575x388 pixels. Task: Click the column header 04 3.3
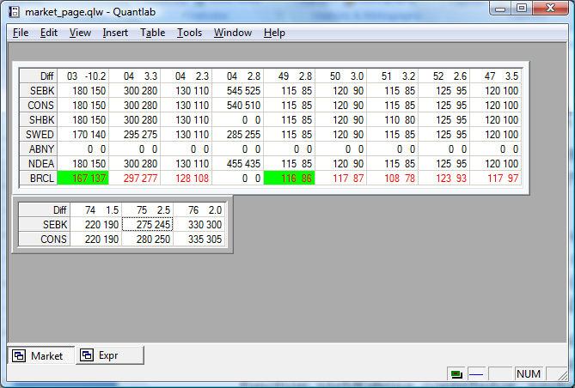click(x=135, y=76)
